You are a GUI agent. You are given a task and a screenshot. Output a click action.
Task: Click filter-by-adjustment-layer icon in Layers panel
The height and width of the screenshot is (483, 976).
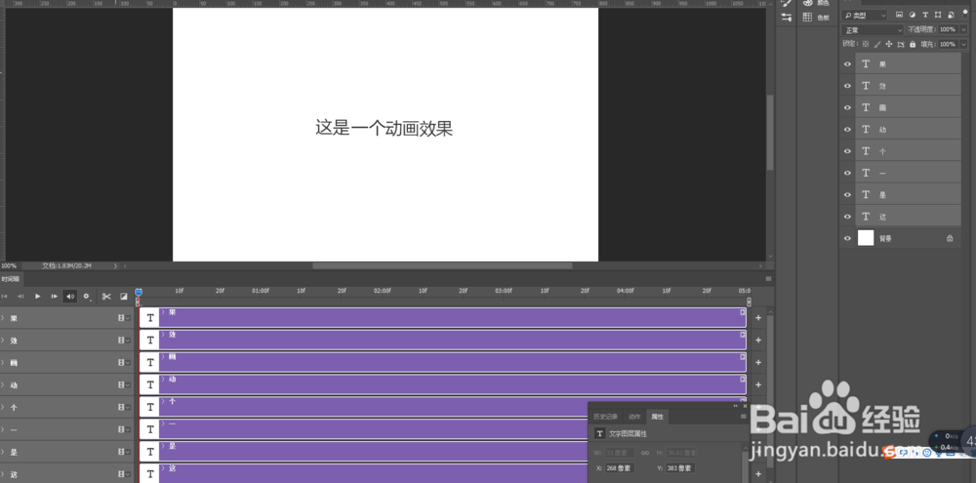[x=913, y=15]
